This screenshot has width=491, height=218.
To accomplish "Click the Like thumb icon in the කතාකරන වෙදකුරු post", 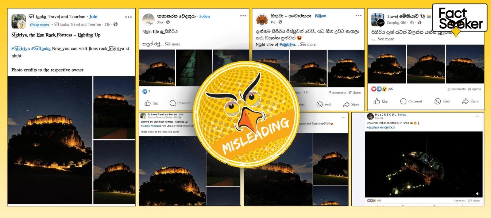I will click(x=148, y=103).
